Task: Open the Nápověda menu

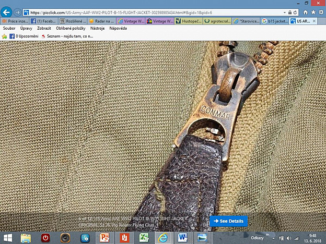Action: (118, 28)
